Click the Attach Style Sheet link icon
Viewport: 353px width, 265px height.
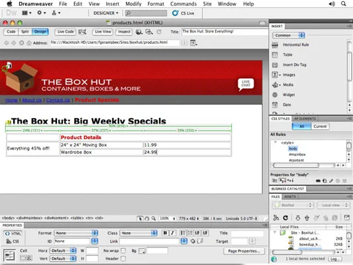pyautogui.click(x=318, y=181)
